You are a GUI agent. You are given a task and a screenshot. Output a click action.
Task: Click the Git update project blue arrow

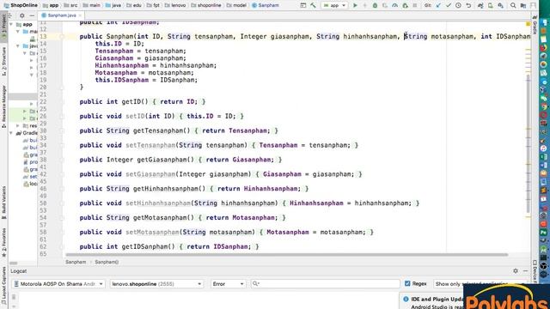(x=438, y=5)
